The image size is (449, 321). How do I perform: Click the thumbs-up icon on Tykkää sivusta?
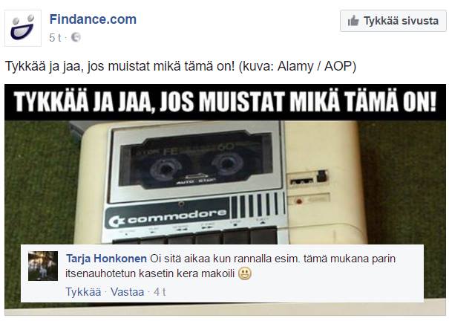click(x=353, y=21)
